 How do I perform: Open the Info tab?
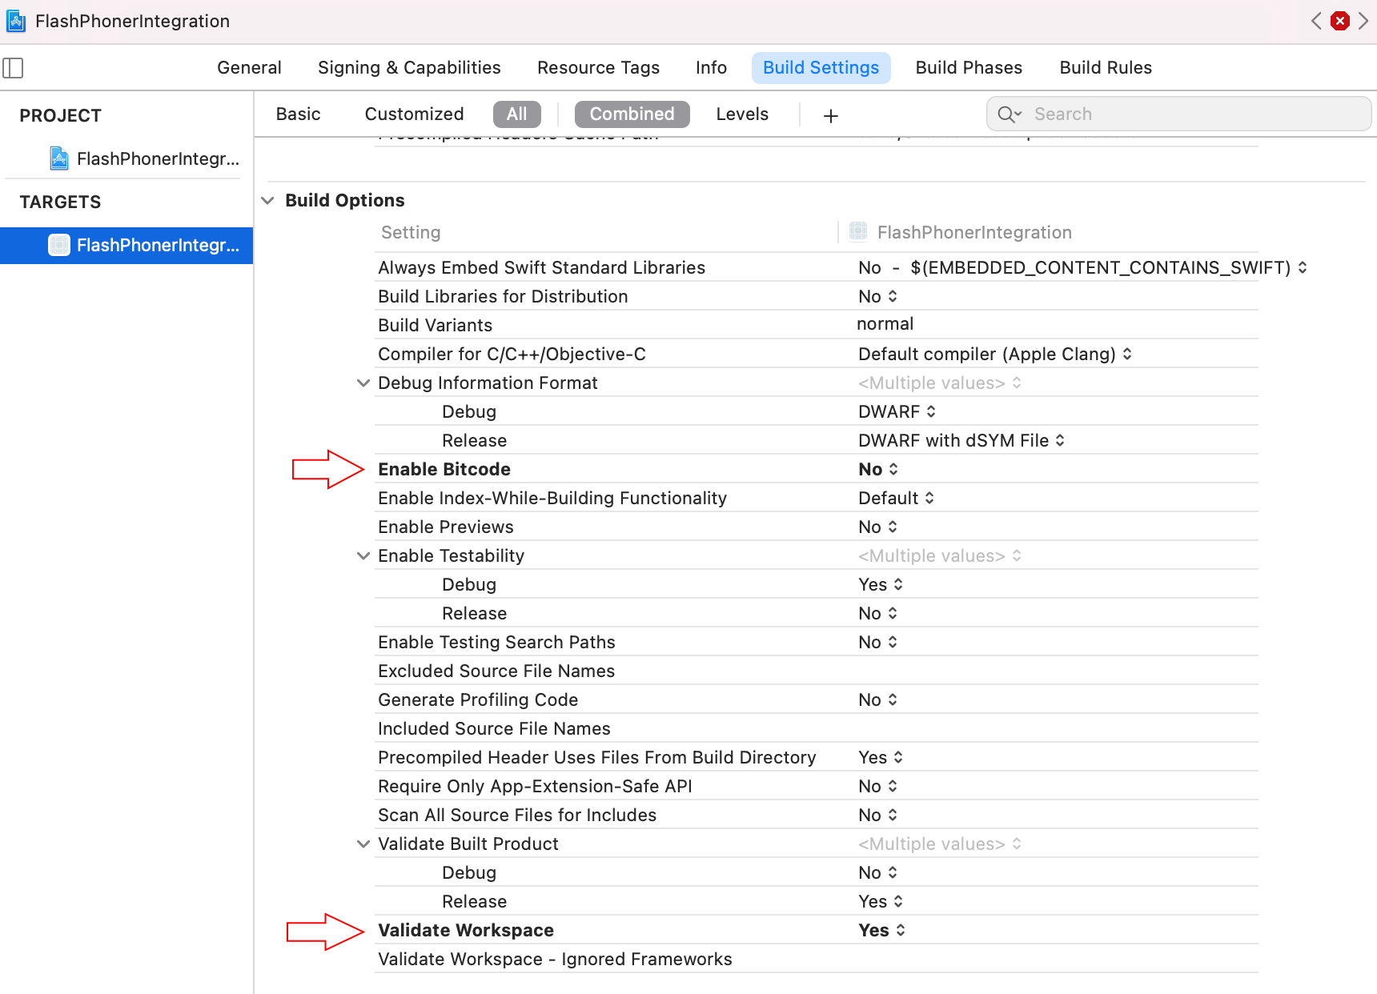tap(711, 68)
